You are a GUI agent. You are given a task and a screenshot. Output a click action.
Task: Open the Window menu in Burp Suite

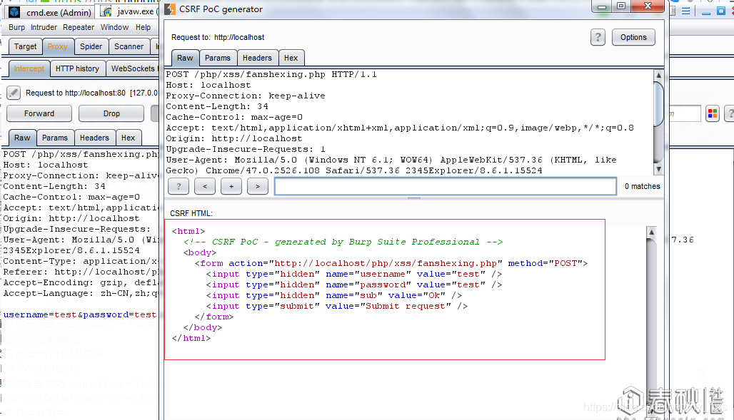pos(114,27)
